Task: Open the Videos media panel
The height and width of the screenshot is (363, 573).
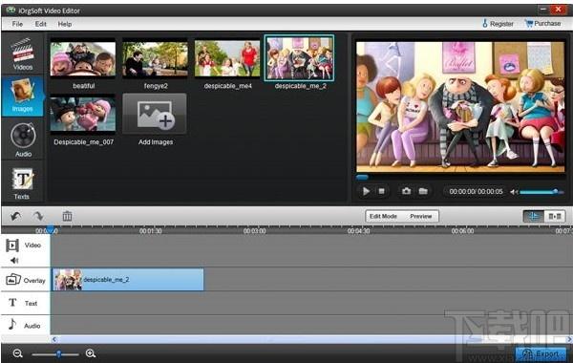Action: click(x=23, y=53)
